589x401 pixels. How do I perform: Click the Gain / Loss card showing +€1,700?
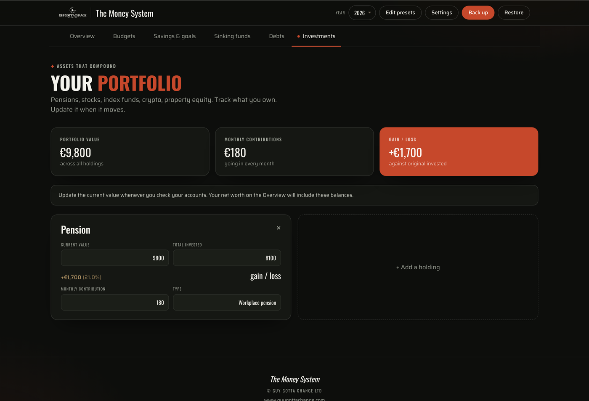pyautogui.click(x=459, y=151)
